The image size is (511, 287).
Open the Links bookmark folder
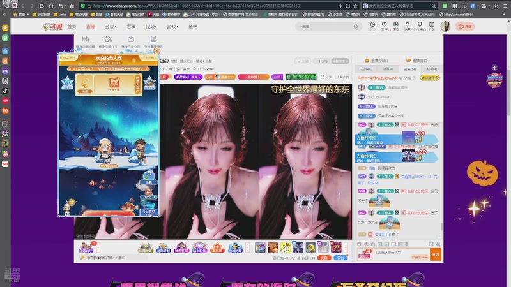pos(59,14)
